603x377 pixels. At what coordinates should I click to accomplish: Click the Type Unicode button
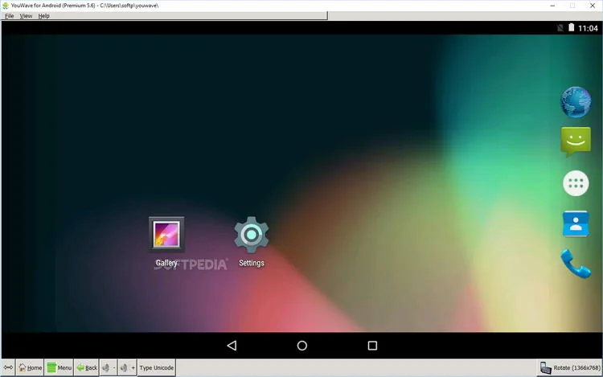click(x=157, y=368)
